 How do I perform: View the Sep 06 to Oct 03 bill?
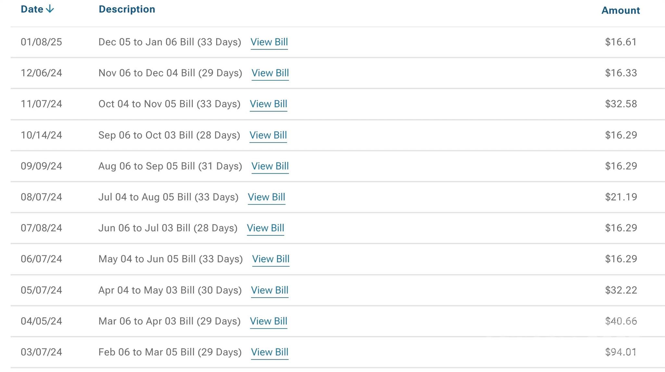268,135
